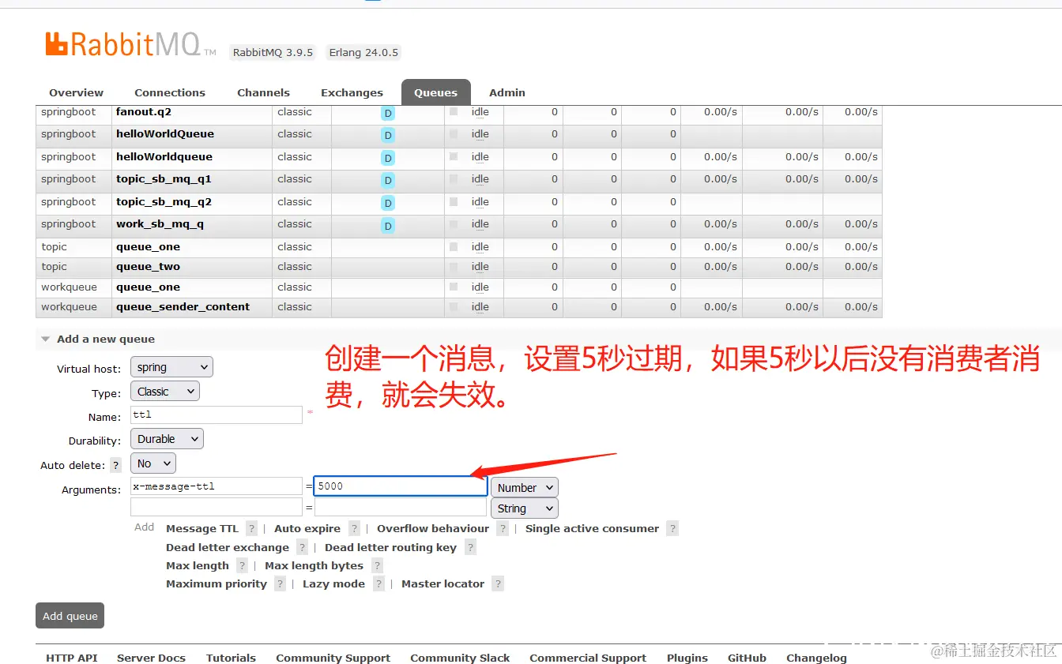Screen dimensions: 1062x664
Task: Open help icon next to Overflow behaviour
Action: coord(503,528)
